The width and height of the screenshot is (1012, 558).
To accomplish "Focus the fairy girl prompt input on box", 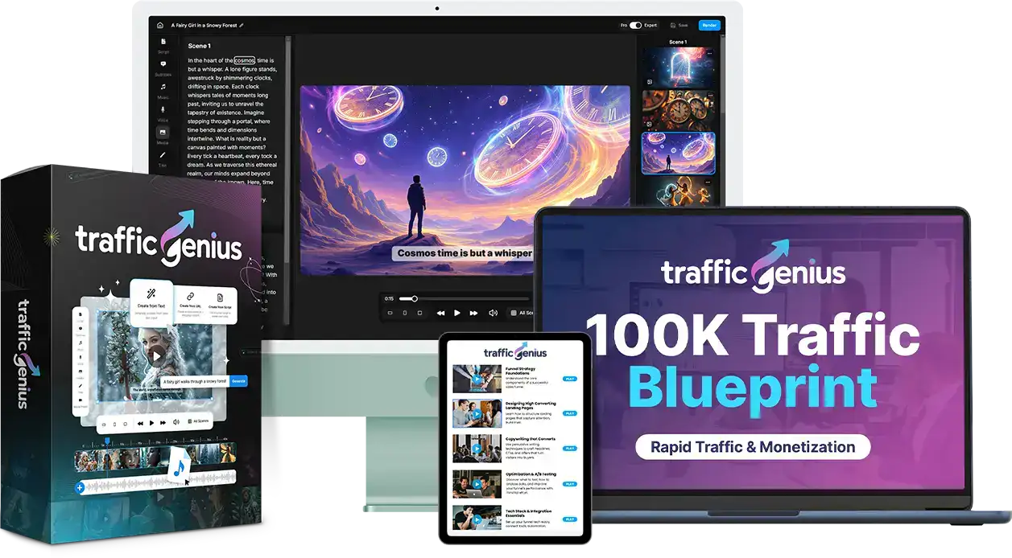I will pos(196,383).
